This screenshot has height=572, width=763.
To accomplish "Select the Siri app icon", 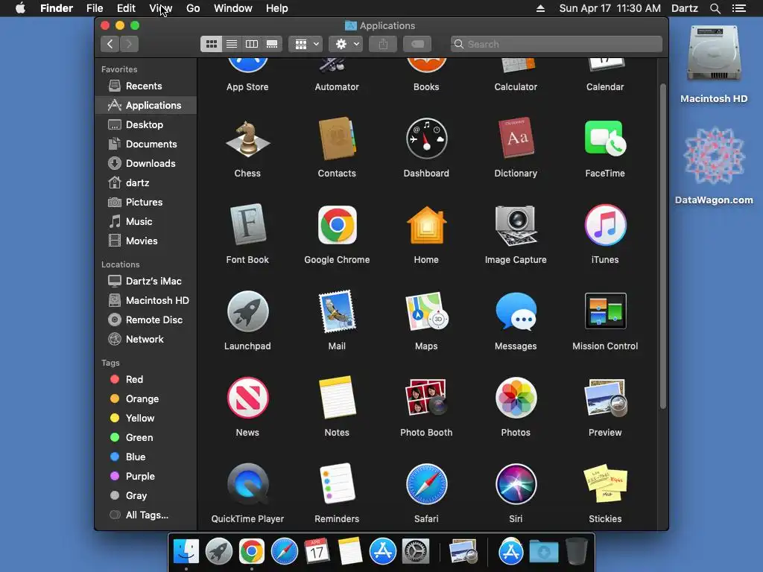I will click(x=516, y=484).
